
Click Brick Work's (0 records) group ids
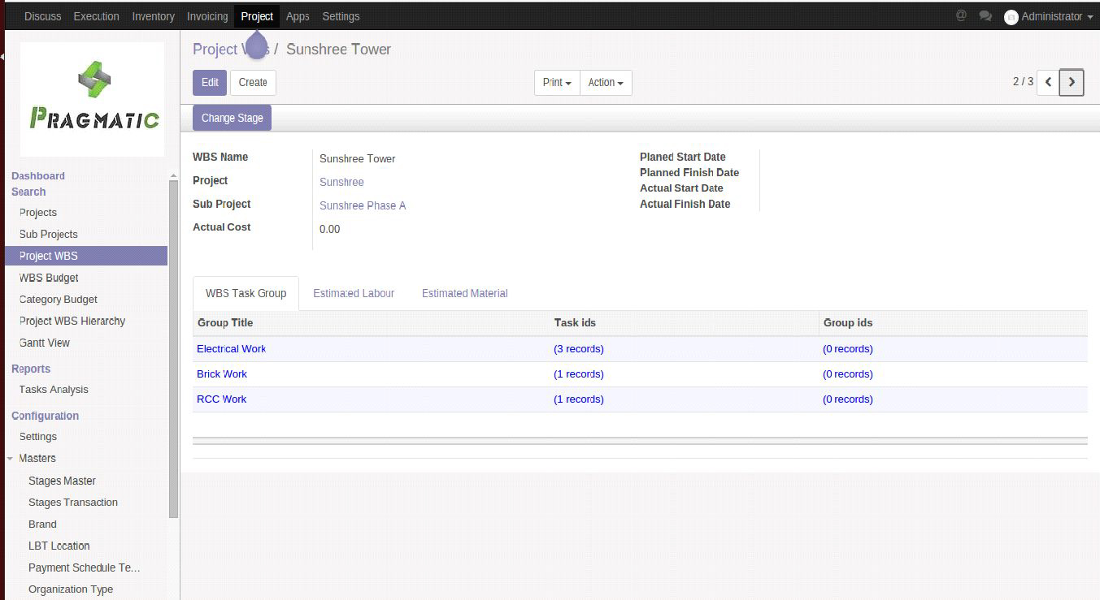(848, 374)
